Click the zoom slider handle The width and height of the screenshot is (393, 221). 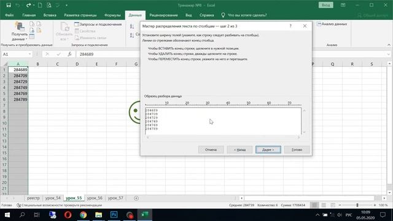357,205
